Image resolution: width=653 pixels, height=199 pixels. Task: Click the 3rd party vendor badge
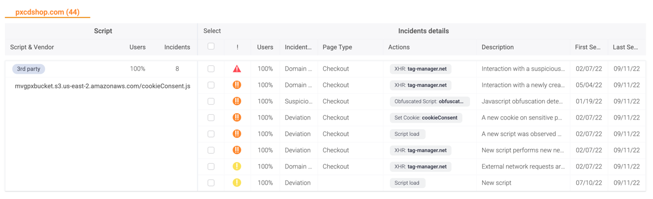point(29,69)
